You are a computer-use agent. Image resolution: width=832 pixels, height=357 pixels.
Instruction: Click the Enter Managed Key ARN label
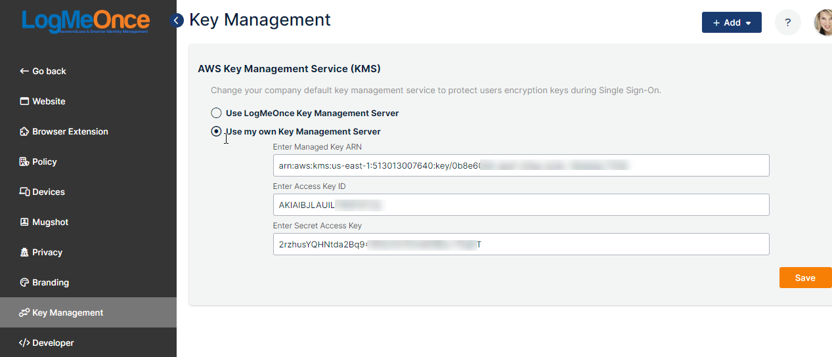click(317, 147)
